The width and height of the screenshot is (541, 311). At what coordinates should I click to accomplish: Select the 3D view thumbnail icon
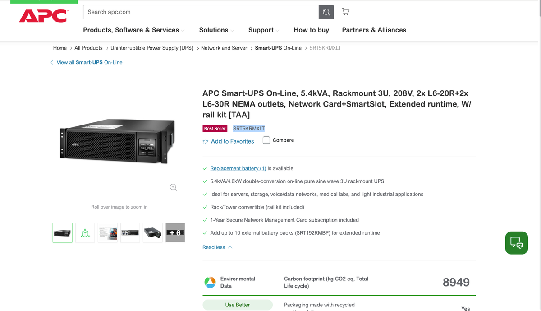click(x=85, y=232)
